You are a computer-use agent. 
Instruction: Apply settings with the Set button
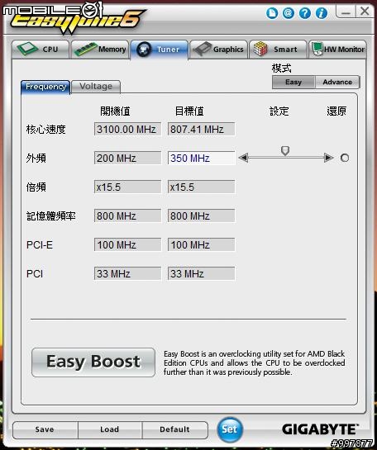click(230, 429)
